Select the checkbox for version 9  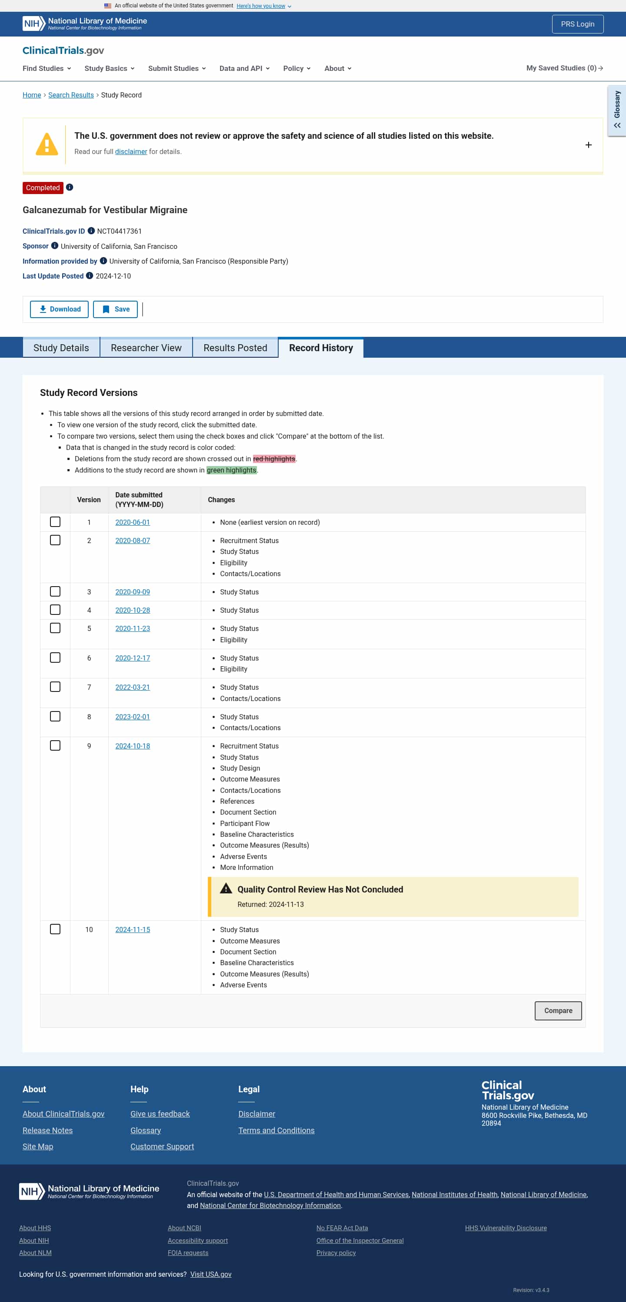[55, 745]
